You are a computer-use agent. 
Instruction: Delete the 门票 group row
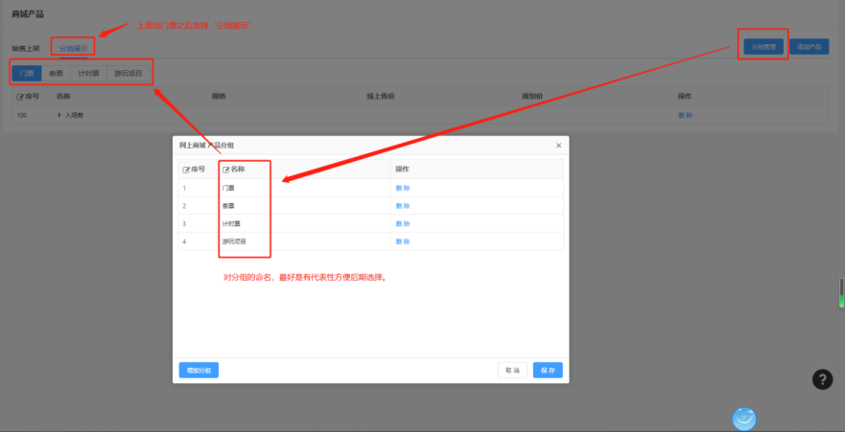pyautogui.click(x=403, y=188)
